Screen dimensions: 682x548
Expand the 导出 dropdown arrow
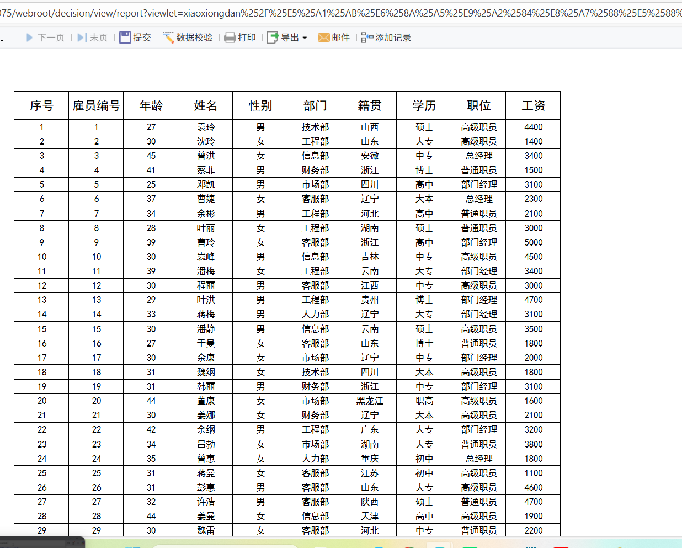[305, 38]
